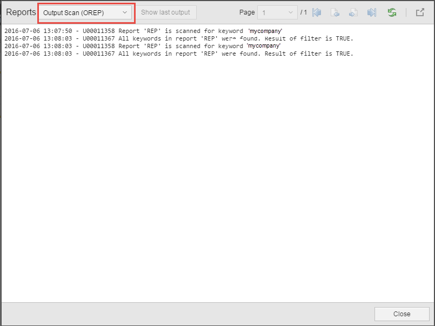Click the keyword 'mycompany' in the log
The width and height of the screenshot is (435, 326).
265,31
